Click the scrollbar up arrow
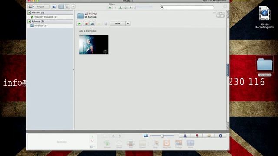The width and height of the screenshot is (278, 156). [228, 13]
